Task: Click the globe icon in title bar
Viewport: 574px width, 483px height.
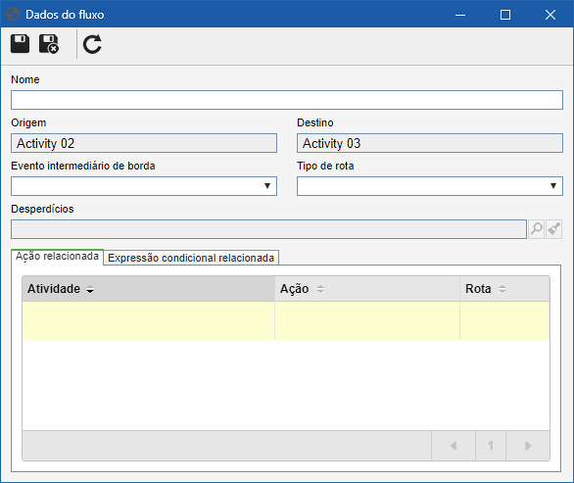Action: [x=13, y=15]
